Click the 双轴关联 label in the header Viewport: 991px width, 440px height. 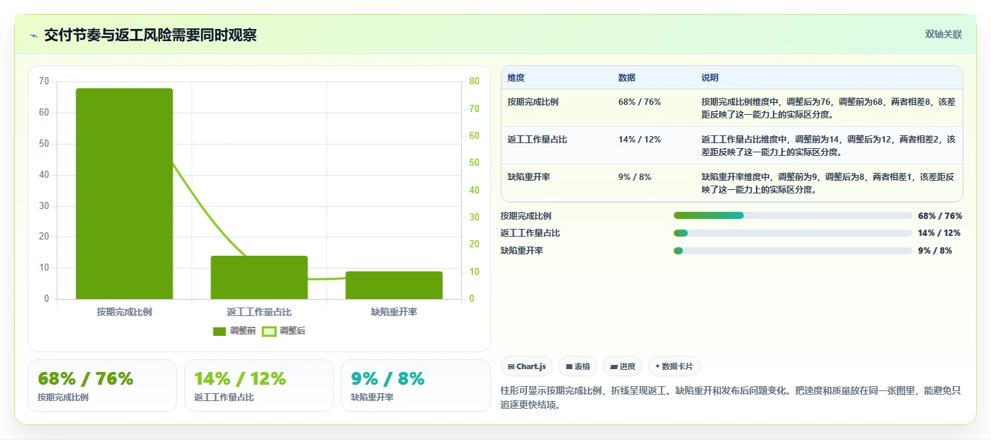tap(944, 34)
